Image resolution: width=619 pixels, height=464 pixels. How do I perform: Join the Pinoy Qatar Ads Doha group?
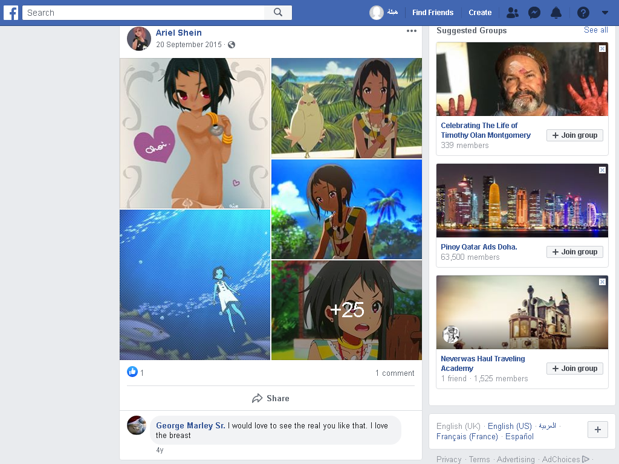pos(575,252)
